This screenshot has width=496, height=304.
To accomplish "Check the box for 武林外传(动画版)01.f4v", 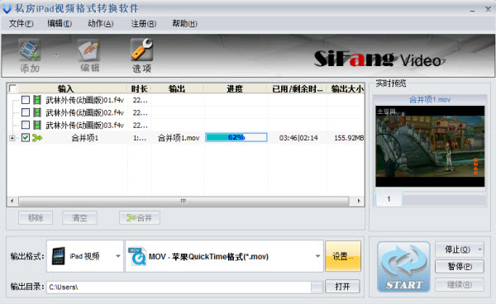I will (26, 100).
